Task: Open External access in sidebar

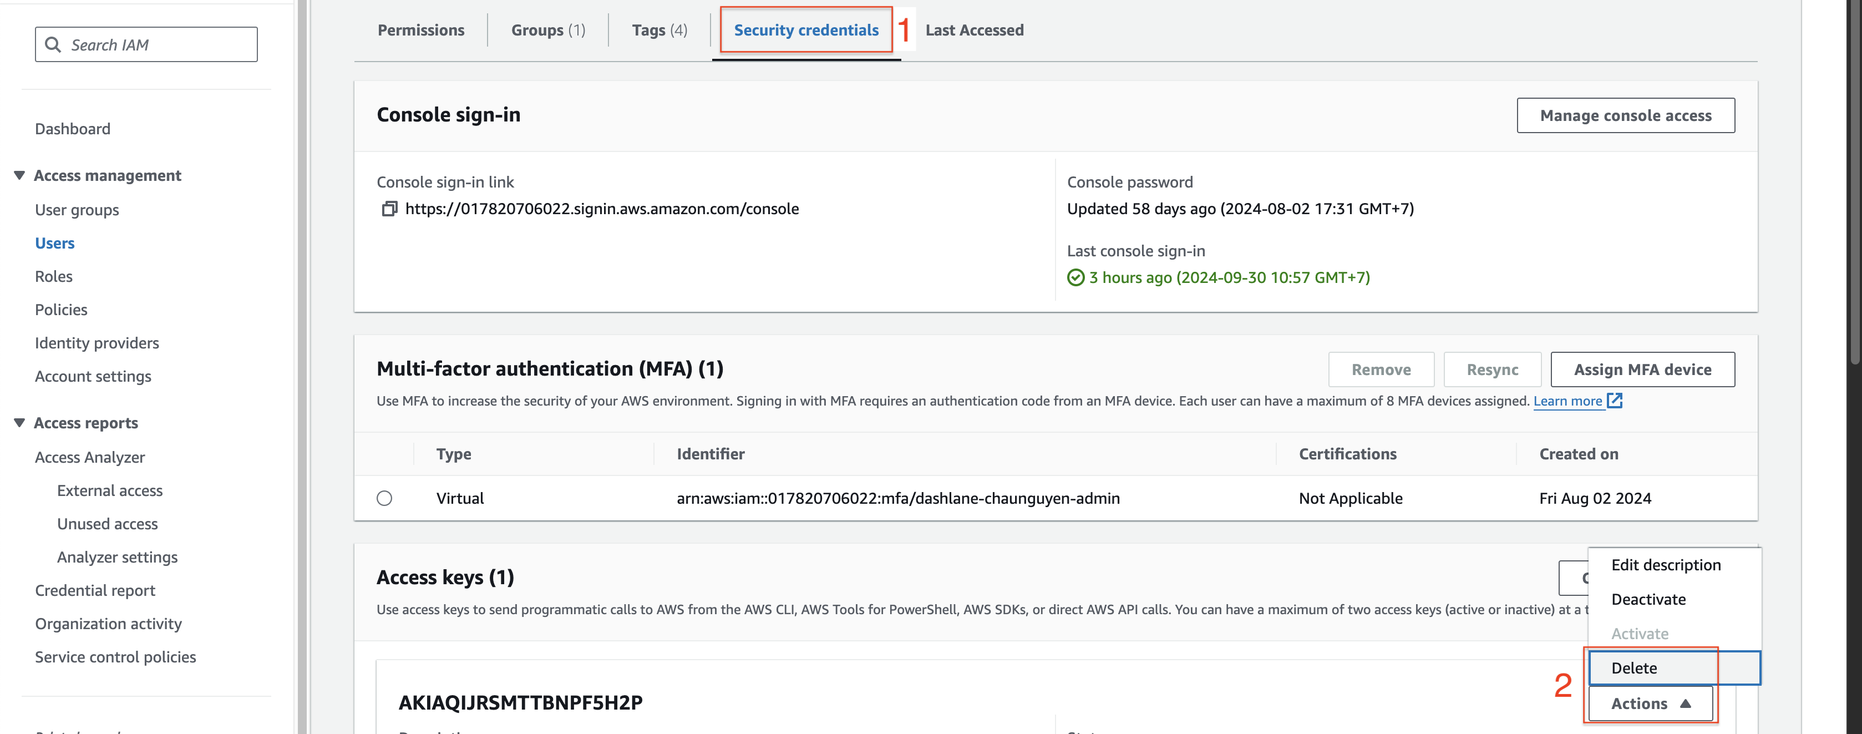Action: tap(110, 490)
